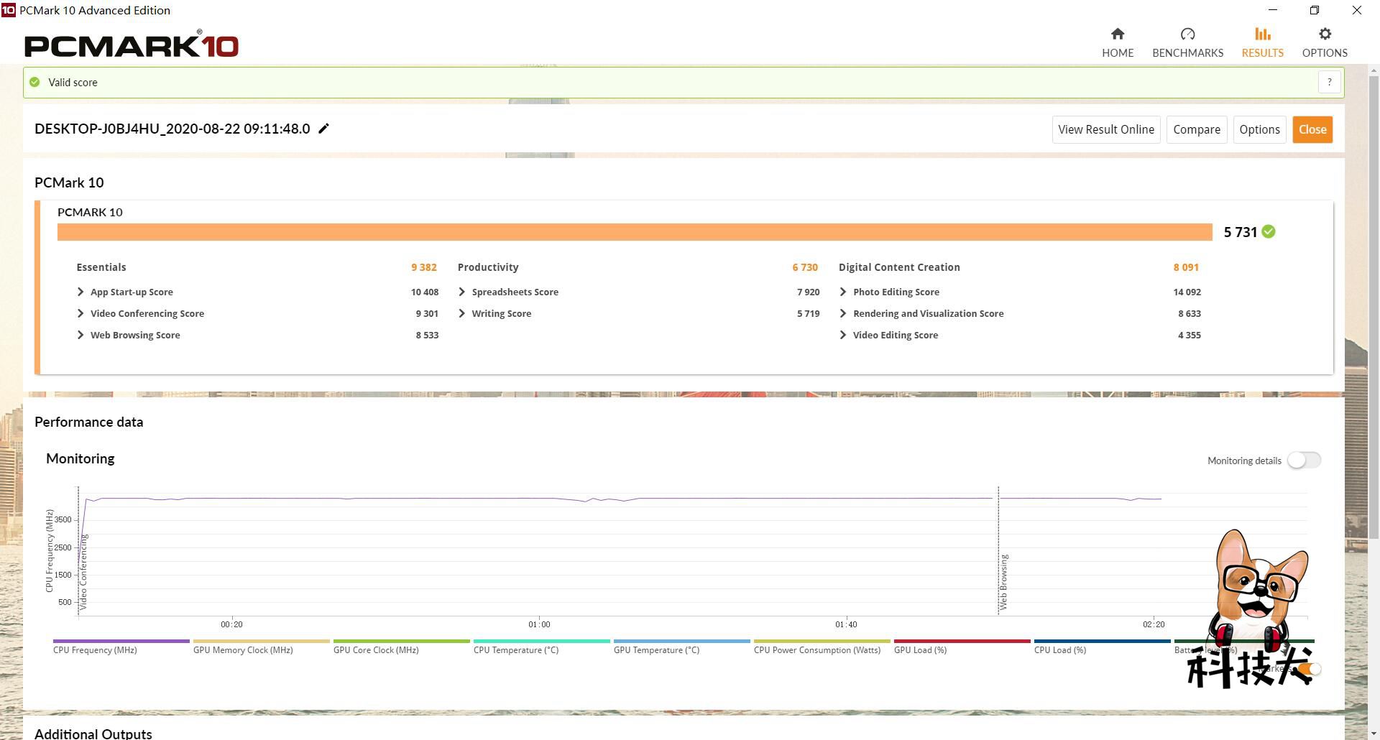
Task: Go to Benchmarks gauge icon
Action: point(1187,34)
